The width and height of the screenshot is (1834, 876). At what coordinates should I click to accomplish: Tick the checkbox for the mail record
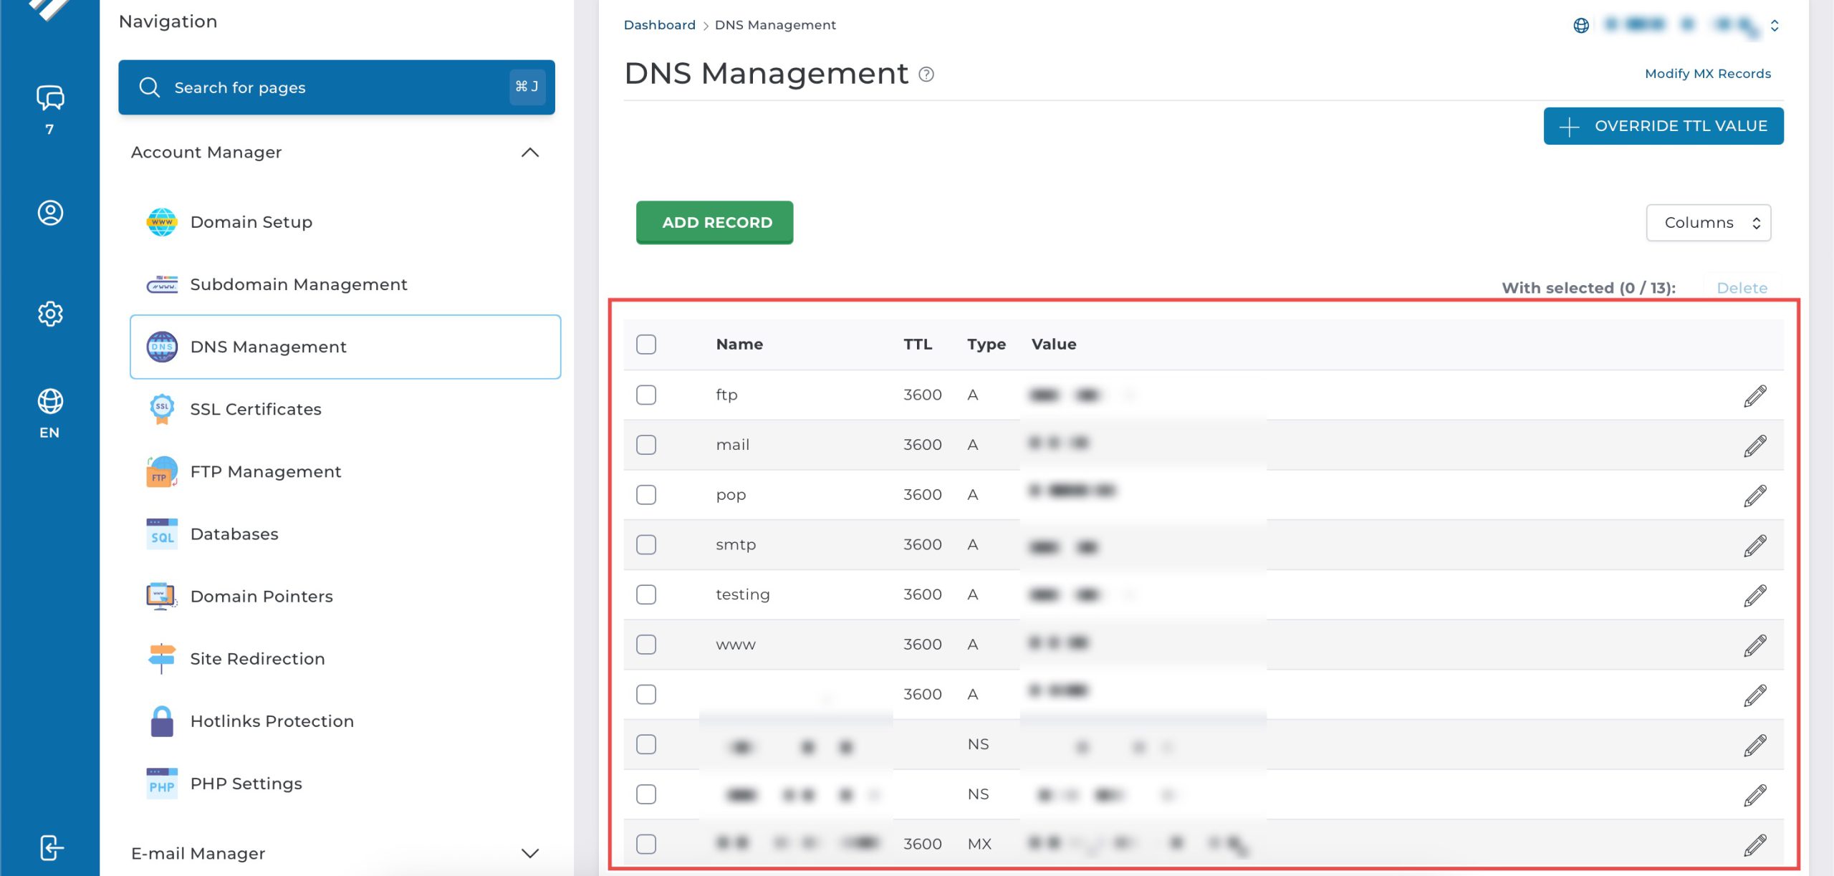tap(645, 445)
